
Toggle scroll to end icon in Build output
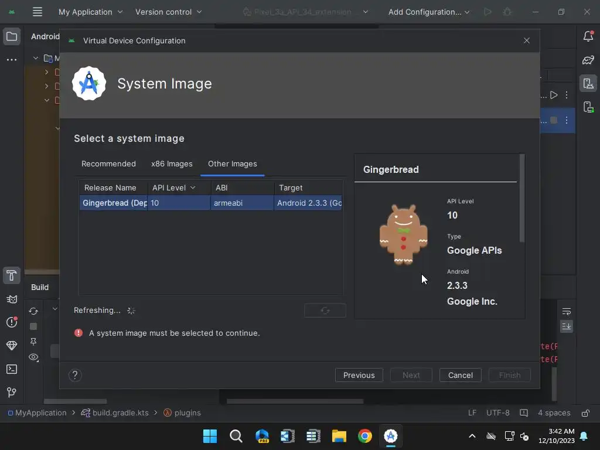[567, 326]
